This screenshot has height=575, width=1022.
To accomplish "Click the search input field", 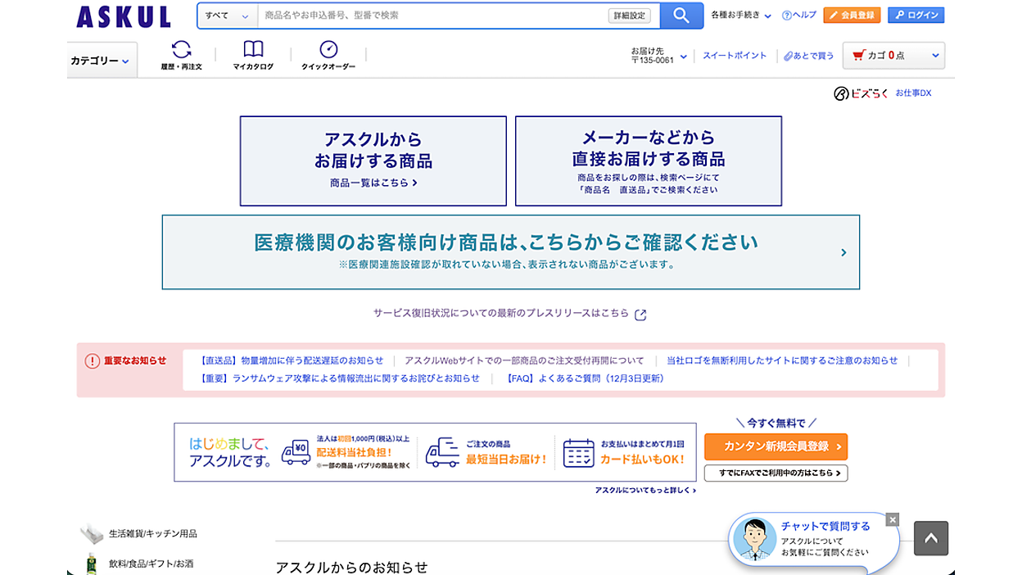I will [432, 16].
